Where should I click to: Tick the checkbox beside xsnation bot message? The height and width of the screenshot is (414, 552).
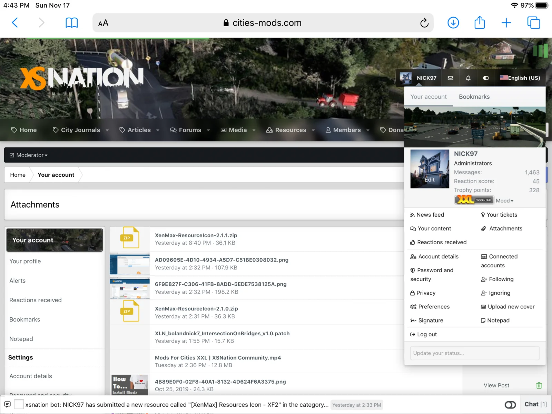[x=19, y=404]
